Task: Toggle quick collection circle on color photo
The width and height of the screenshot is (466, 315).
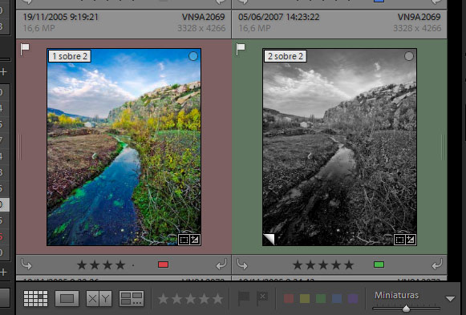Action: coord(193,56)
